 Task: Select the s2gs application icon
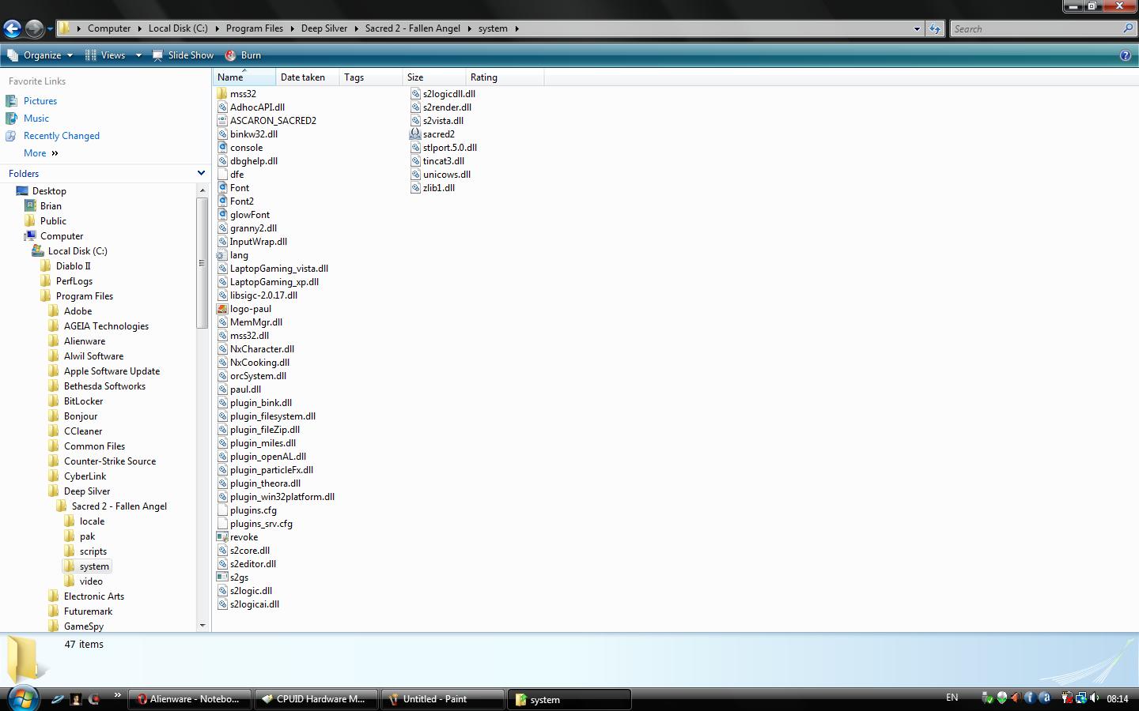222,577
